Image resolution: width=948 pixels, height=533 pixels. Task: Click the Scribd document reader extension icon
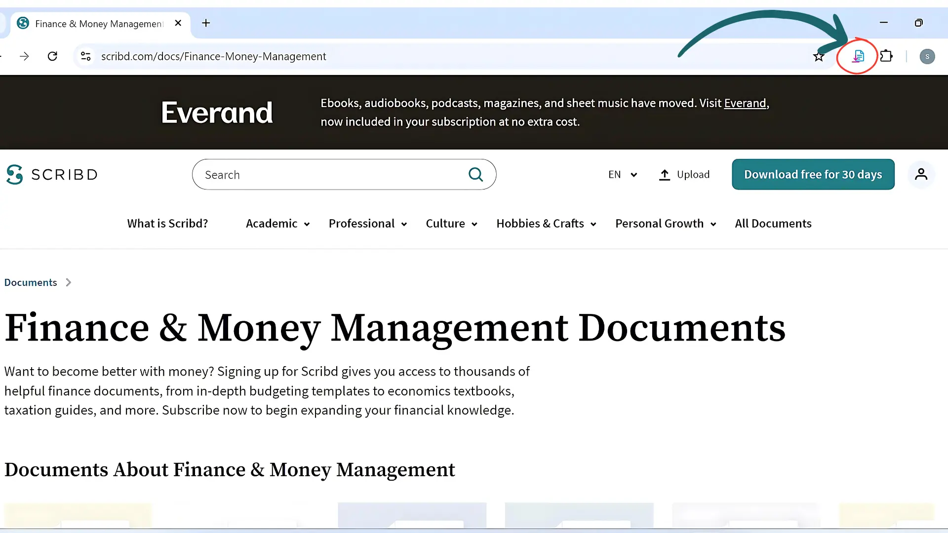(858, 56)
